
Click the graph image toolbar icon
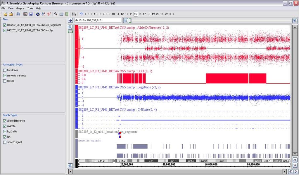(25, 14)
